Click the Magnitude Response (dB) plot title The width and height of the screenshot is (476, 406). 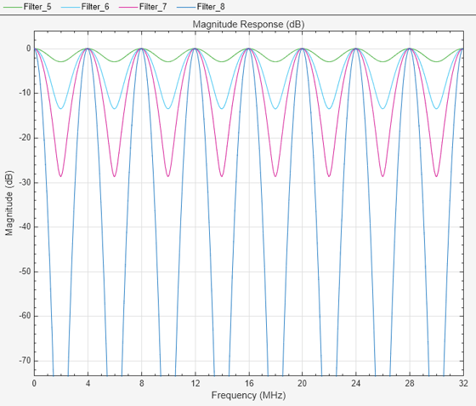point(248,25)
